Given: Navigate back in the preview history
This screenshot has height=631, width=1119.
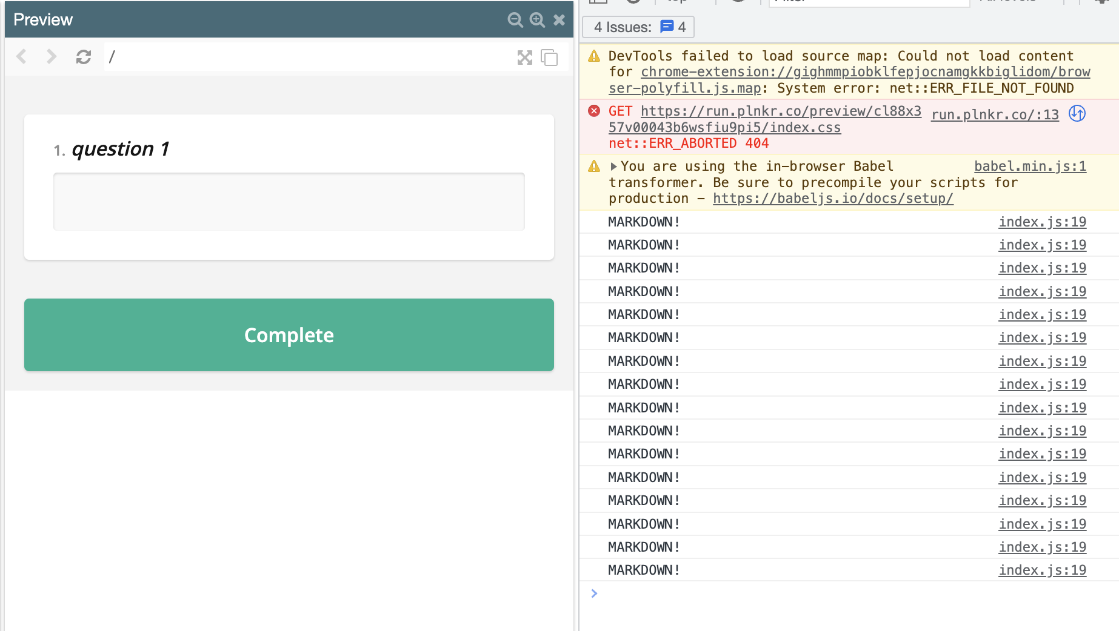Looking at the screenshot, I should (x=21, y=56).
